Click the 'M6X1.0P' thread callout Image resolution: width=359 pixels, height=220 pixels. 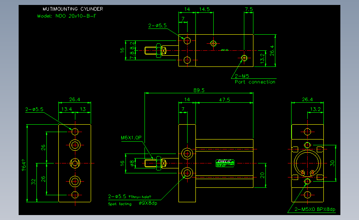[131, 137]
